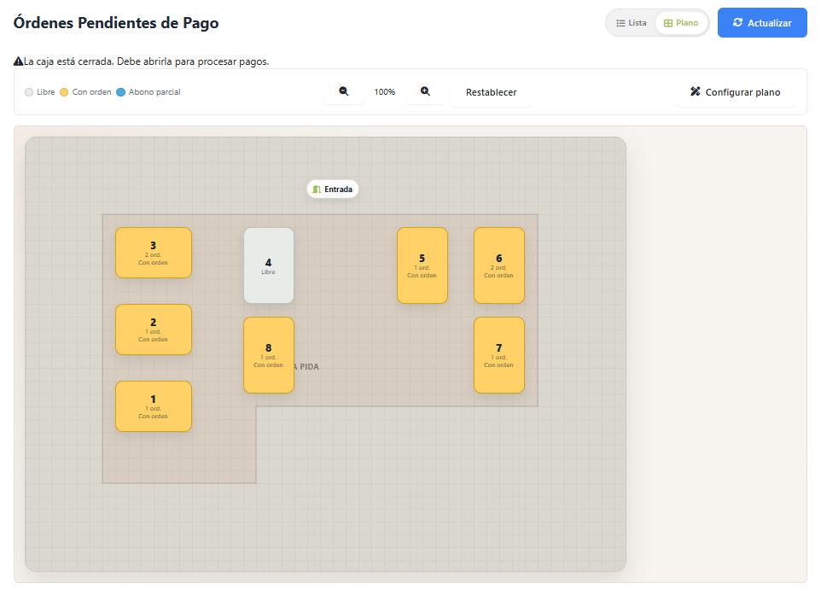Click the 'Abono parcial' legend label
Image resolution: width=821 pixels, height=589 pixels.
[x=154, y=92]
